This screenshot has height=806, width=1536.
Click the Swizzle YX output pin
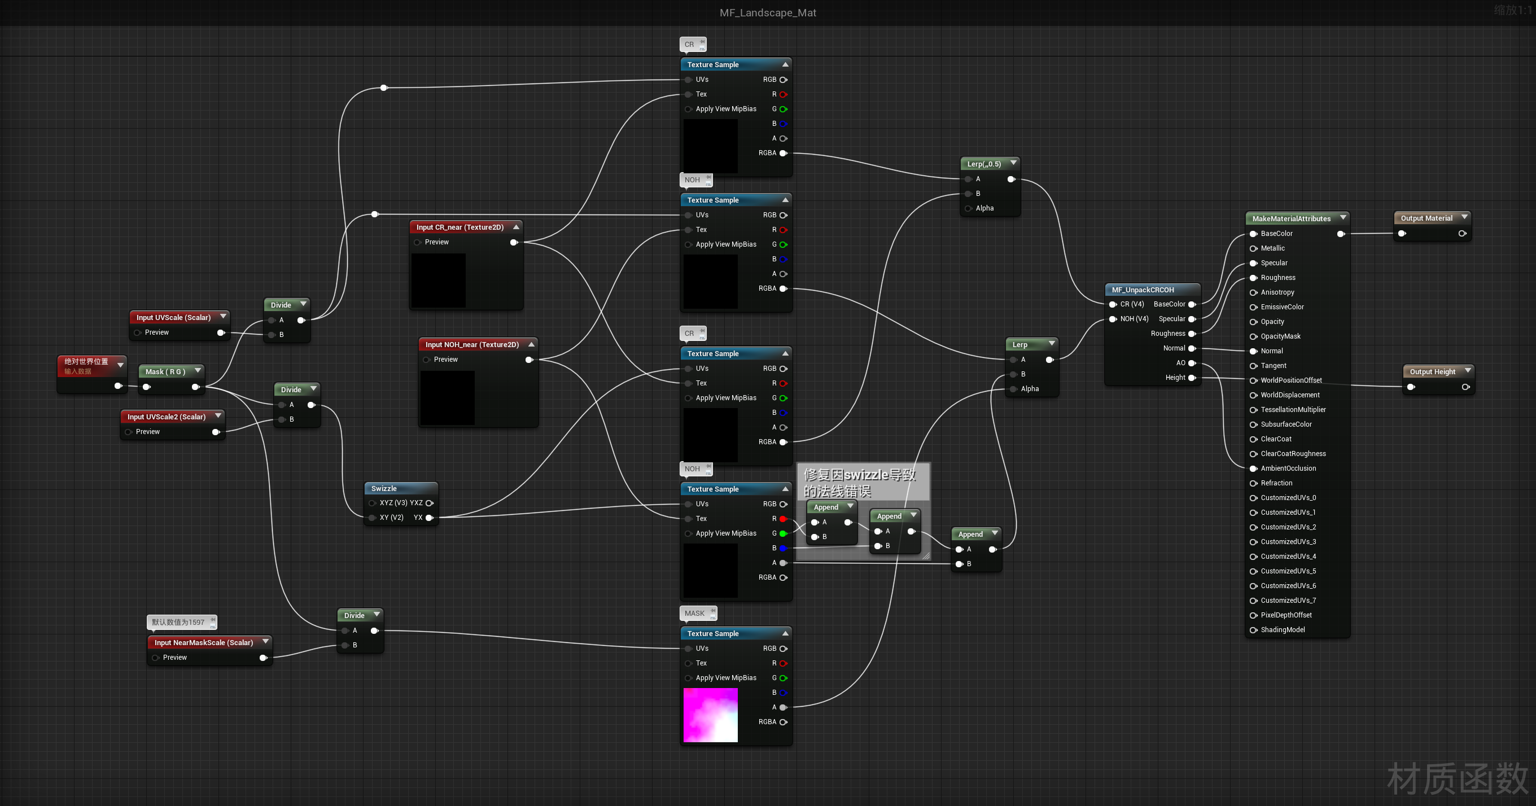(430, 518)
